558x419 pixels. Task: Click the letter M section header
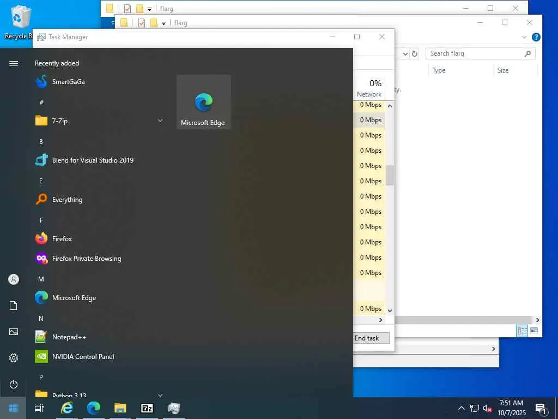[x=41, y=279]
